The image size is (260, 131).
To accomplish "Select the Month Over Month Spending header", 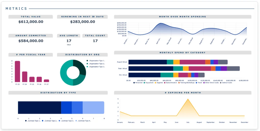I will 183,17.
